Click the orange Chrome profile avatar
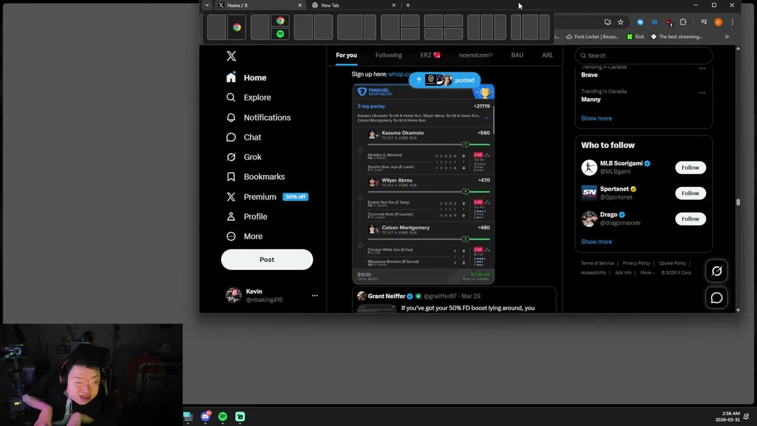Image resolution: width=757 pixels, height=426 pixels. [718, 22]
